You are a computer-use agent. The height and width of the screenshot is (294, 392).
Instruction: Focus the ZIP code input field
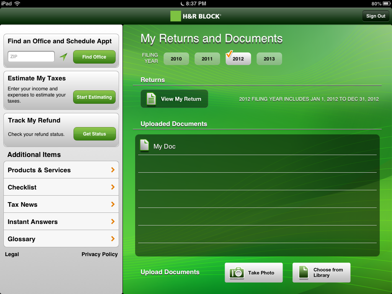[31, 57]
